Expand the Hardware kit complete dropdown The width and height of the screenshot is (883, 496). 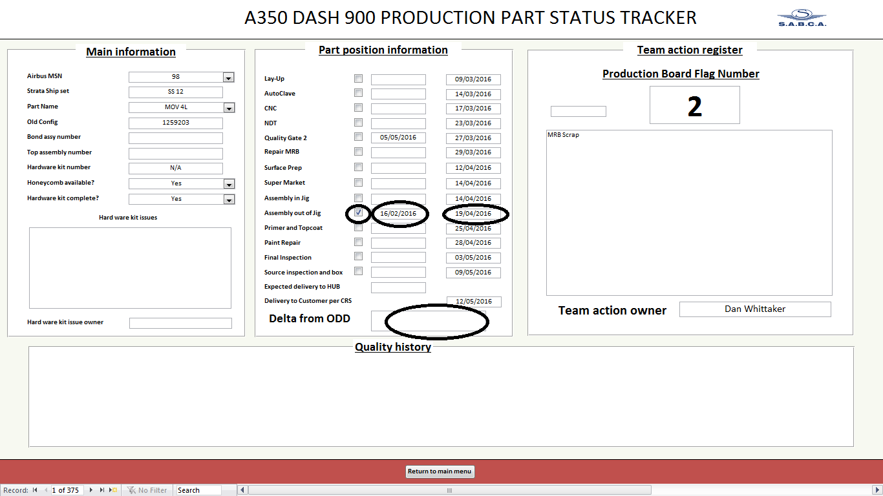(x=229, y=200)
